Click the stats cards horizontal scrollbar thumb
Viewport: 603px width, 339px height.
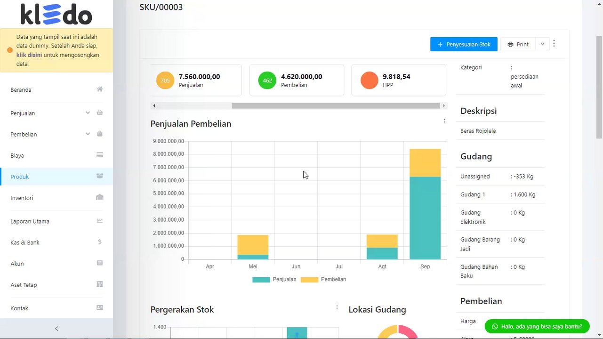tap(336, 106)
